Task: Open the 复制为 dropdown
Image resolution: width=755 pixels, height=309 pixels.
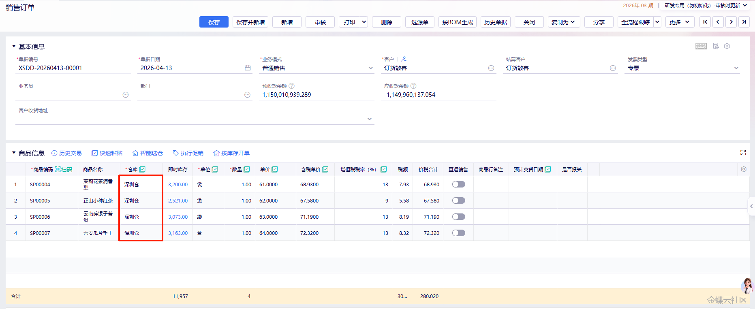Action: (564, 22)
